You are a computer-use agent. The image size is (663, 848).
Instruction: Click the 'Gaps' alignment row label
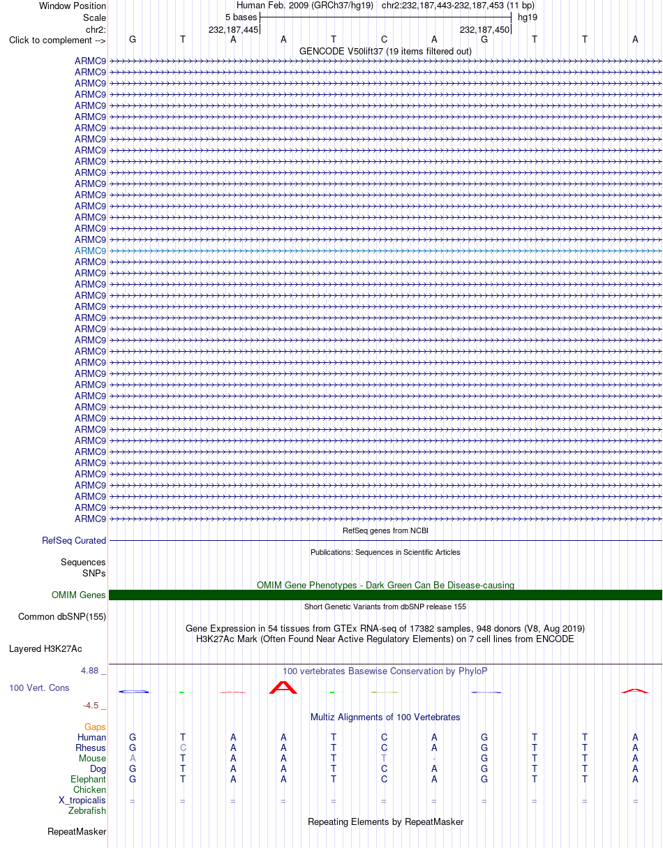point(95,727)
